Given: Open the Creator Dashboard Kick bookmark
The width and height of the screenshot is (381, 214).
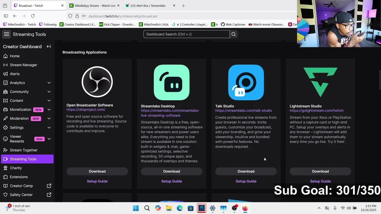Looking at the screenshot, I should pyautogui.click(x=78, y=24).
